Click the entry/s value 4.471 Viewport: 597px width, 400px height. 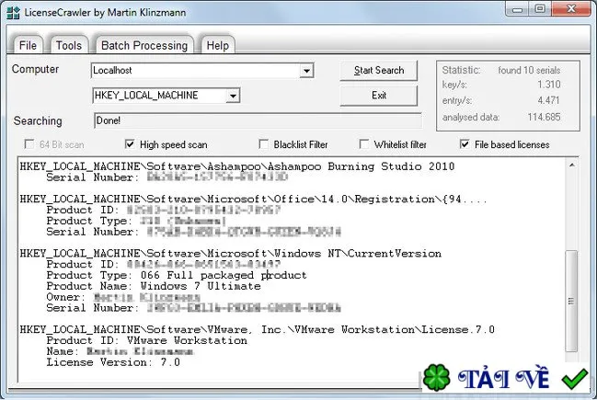[548, 100]
